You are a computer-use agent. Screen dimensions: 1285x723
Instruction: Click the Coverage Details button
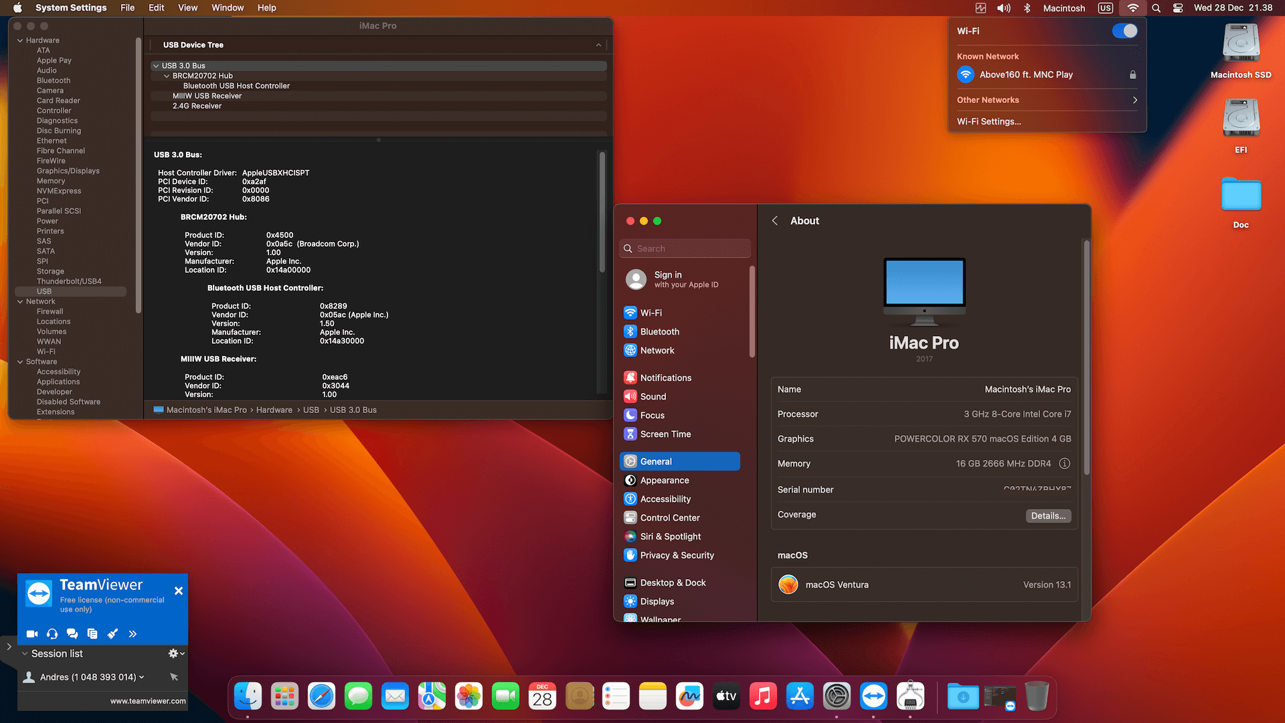coord(1048,516)
